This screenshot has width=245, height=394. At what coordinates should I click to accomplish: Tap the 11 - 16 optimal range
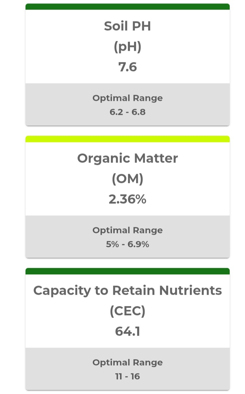[127, 376]
